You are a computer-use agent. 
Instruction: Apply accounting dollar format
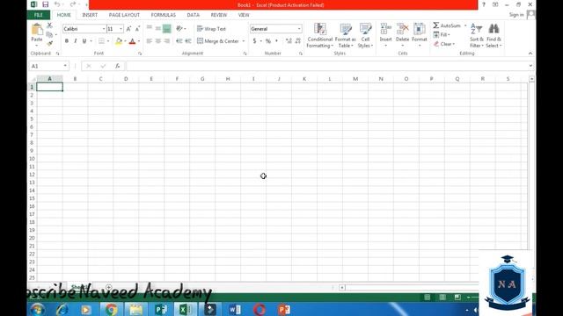(x=254, y=41)
